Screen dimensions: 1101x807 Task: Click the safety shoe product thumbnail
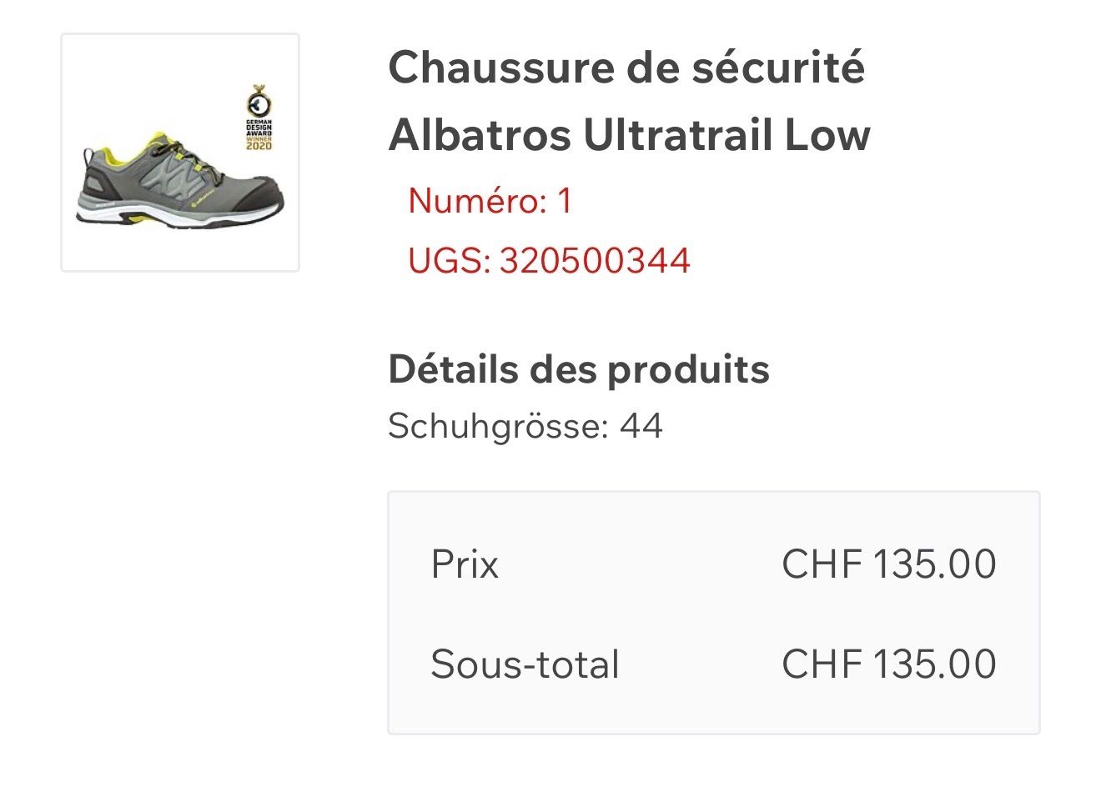[x=180, y=153]
